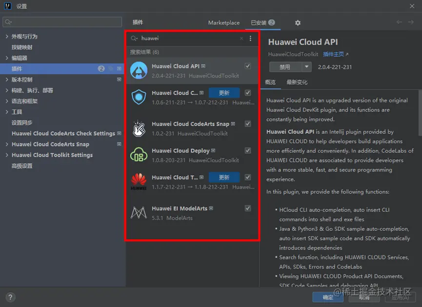Click the update count badge on 插件 row

click(101, 69)
